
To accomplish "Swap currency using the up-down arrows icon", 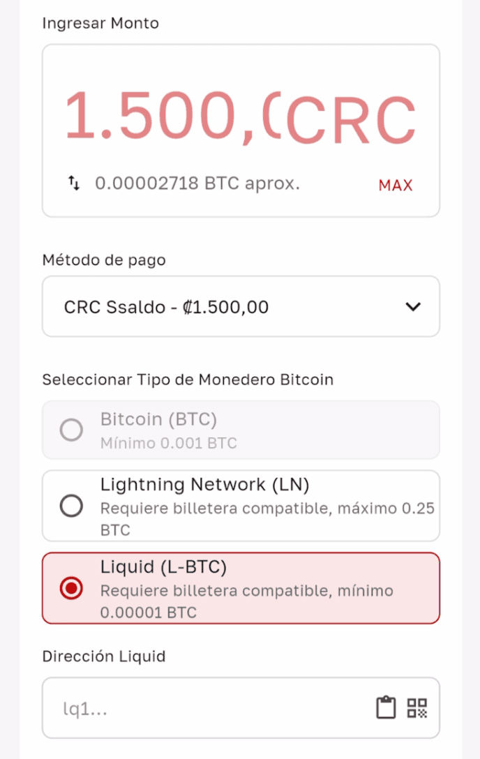I will click(74, 184).
